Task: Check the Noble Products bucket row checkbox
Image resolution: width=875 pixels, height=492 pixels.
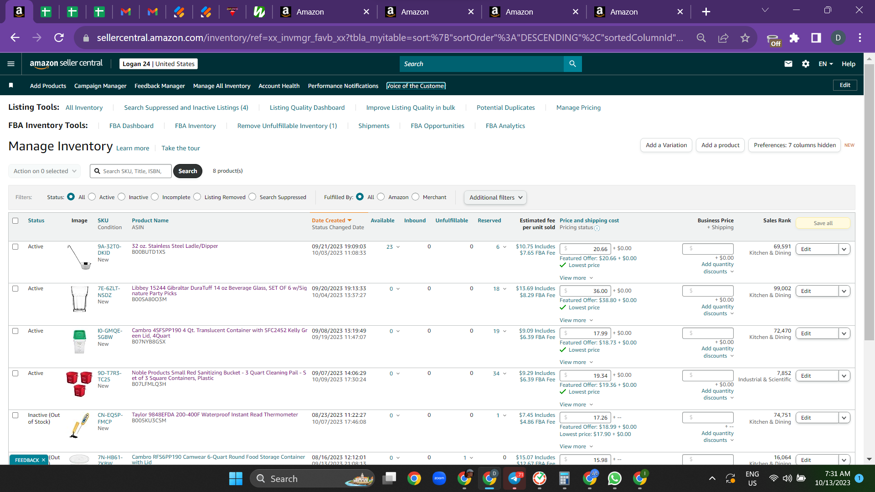Action: 15,373
